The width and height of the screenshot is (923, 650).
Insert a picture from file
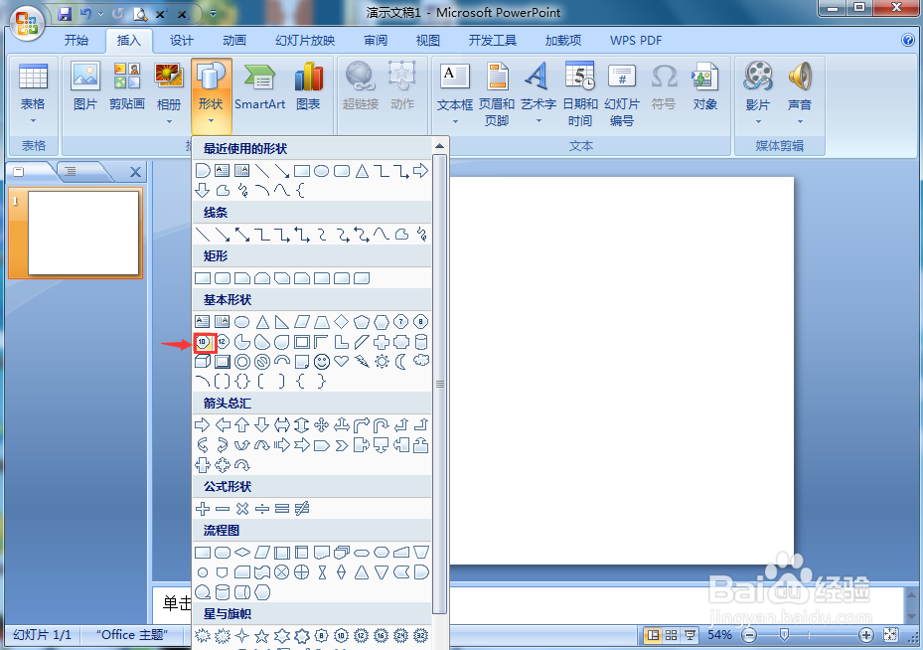tap(85, 86)
